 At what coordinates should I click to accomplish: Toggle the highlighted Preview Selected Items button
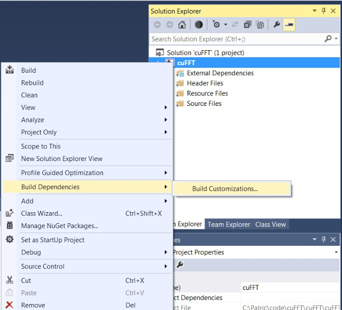point(289,25)
